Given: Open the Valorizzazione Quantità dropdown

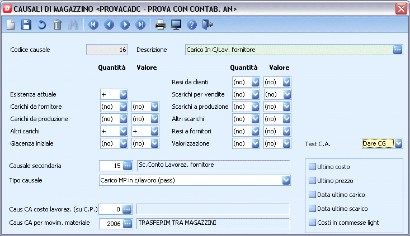Looking at the screenshot, I should [x=255, y=143].
